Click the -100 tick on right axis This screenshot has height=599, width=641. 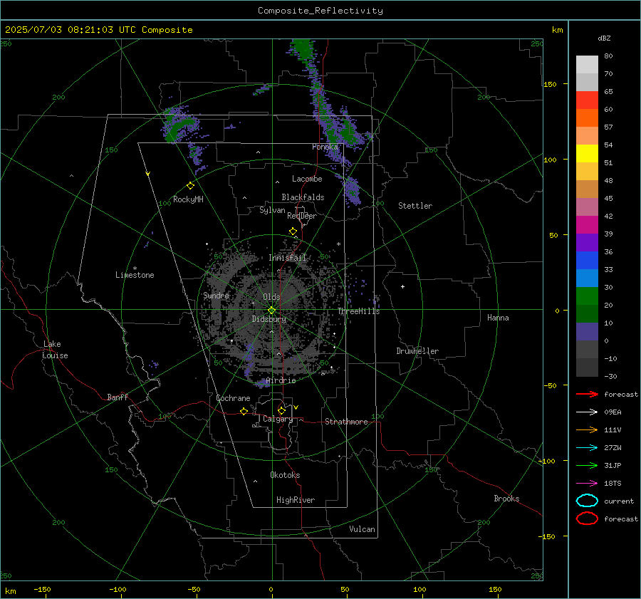547,461
